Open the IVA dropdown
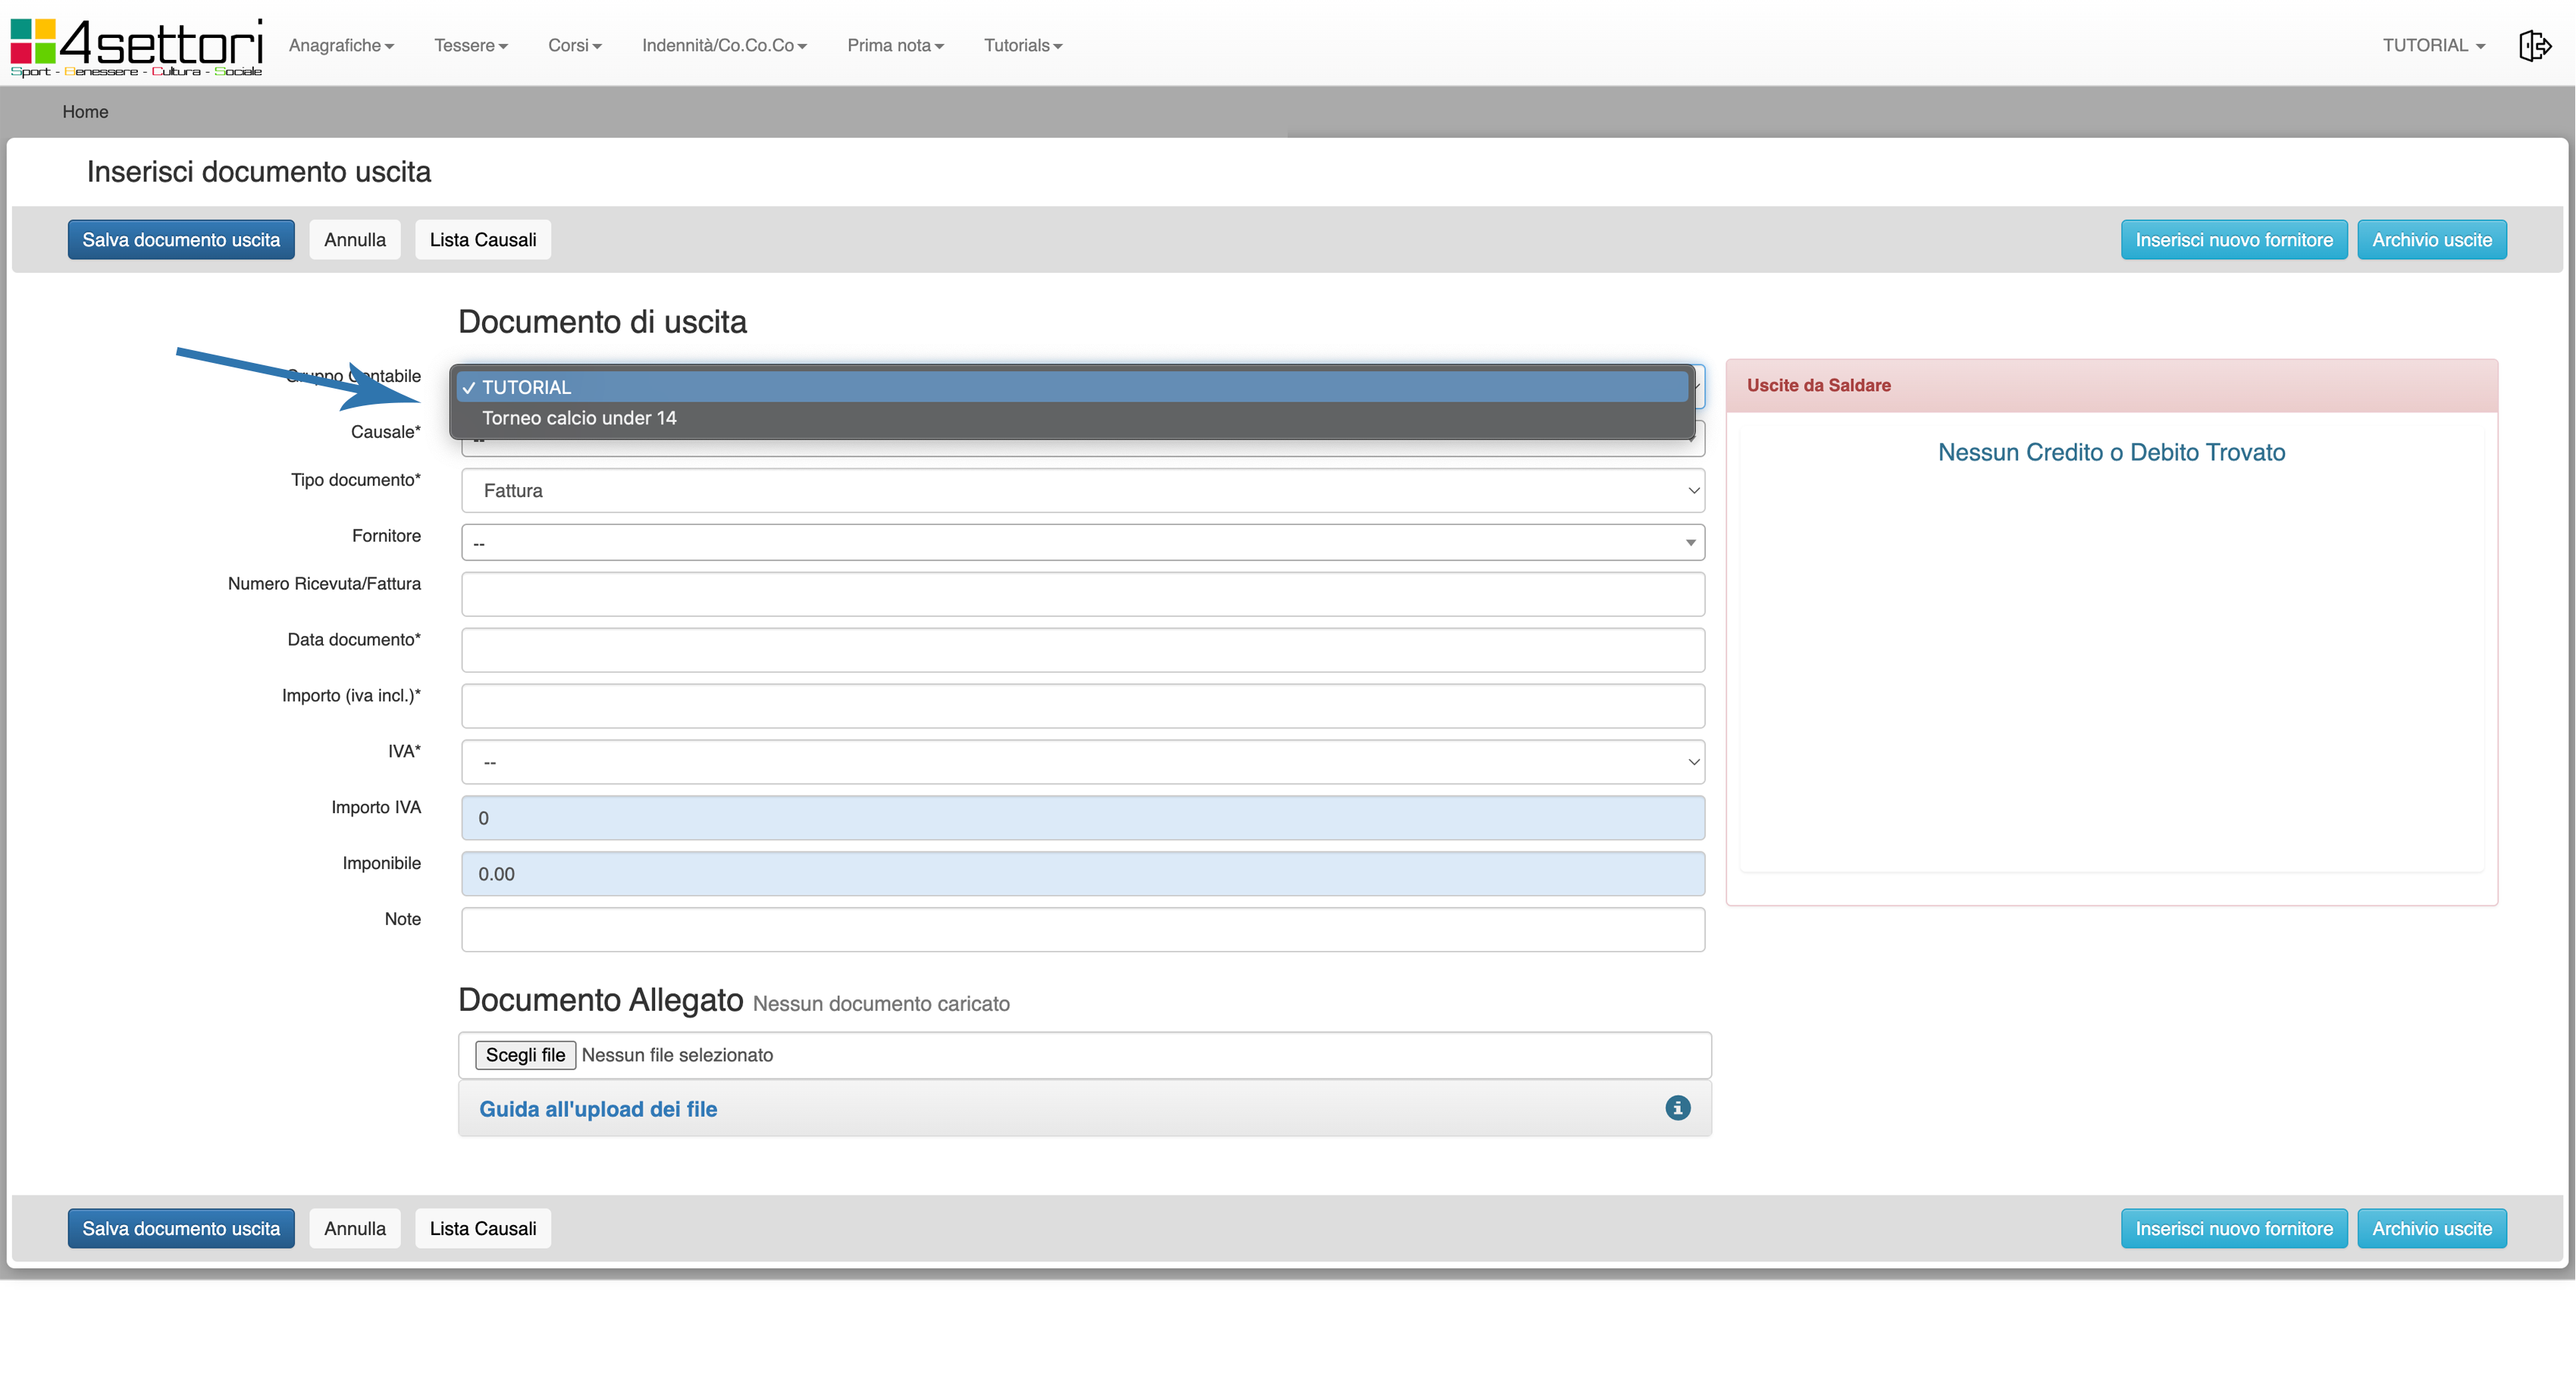 1082,761
